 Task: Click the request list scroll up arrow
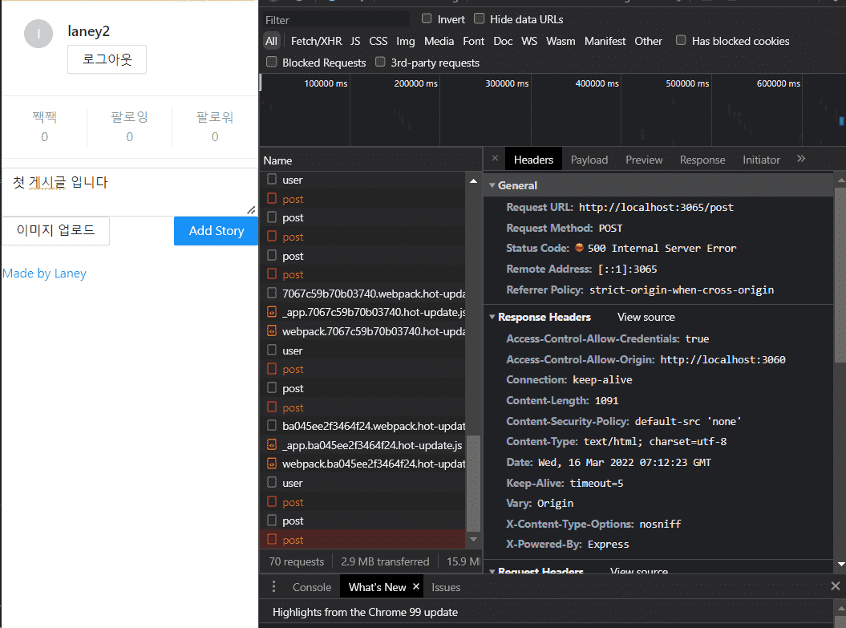(473, 180)
